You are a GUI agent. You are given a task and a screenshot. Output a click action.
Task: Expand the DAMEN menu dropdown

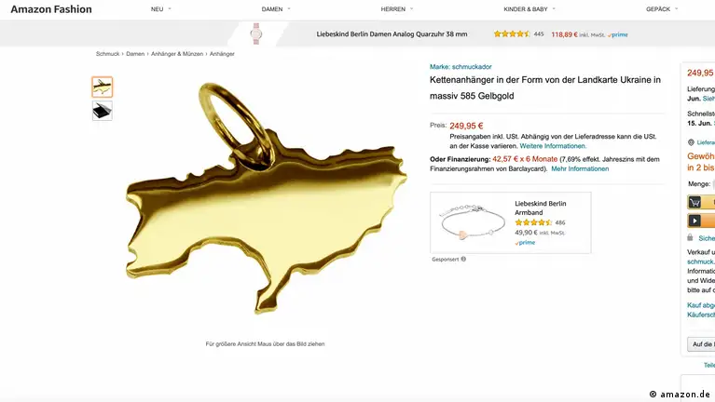pos(276,9)
